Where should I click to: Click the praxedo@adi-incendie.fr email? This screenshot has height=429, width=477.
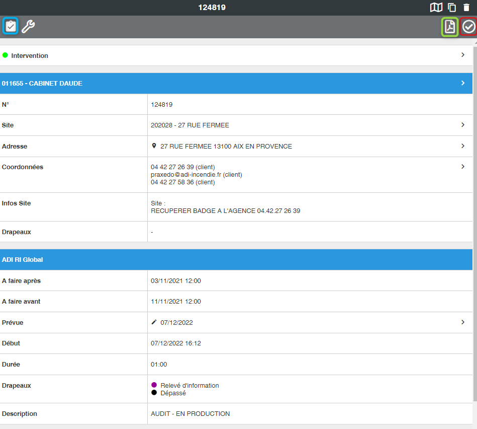185,175
